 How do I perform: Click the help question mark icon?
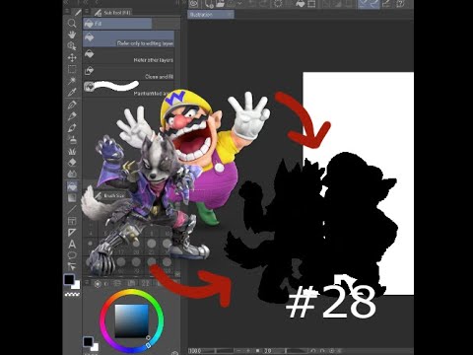pos(400,4)
